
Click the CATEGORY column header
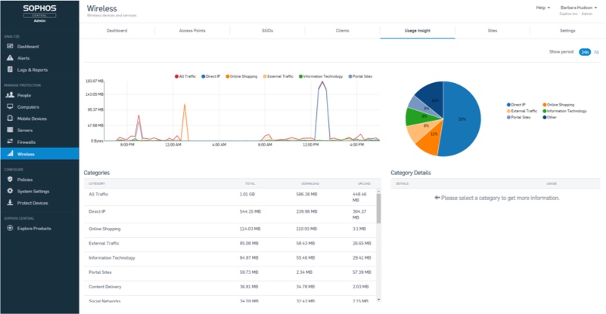[97, 183]
